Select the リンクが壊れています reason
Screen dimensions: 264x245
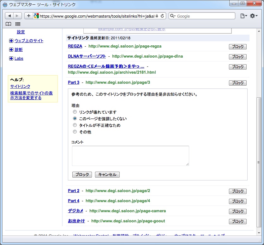75,112
